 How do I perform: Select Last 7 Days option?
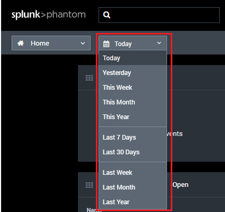133,137
